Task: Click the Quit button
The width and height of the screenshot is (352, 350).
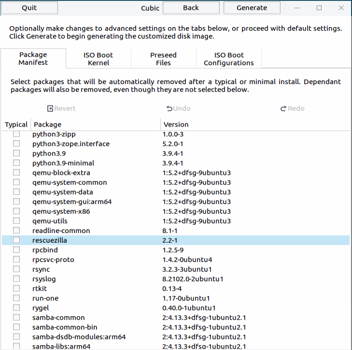Action: coord(29,8)
